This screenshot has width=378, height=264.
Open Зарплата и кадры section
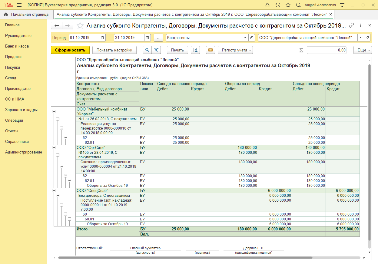[x=21, y=110]
